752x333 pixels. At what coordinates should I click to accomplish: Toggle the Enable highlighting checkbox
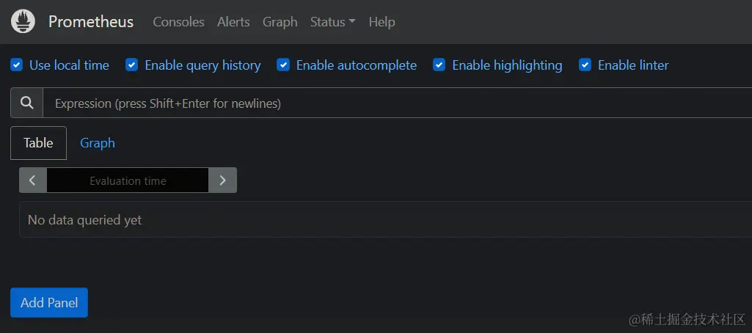click(439, 65)
